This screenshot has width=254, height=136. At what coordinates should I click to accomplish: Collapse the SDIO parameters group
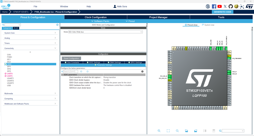point(62,75)
